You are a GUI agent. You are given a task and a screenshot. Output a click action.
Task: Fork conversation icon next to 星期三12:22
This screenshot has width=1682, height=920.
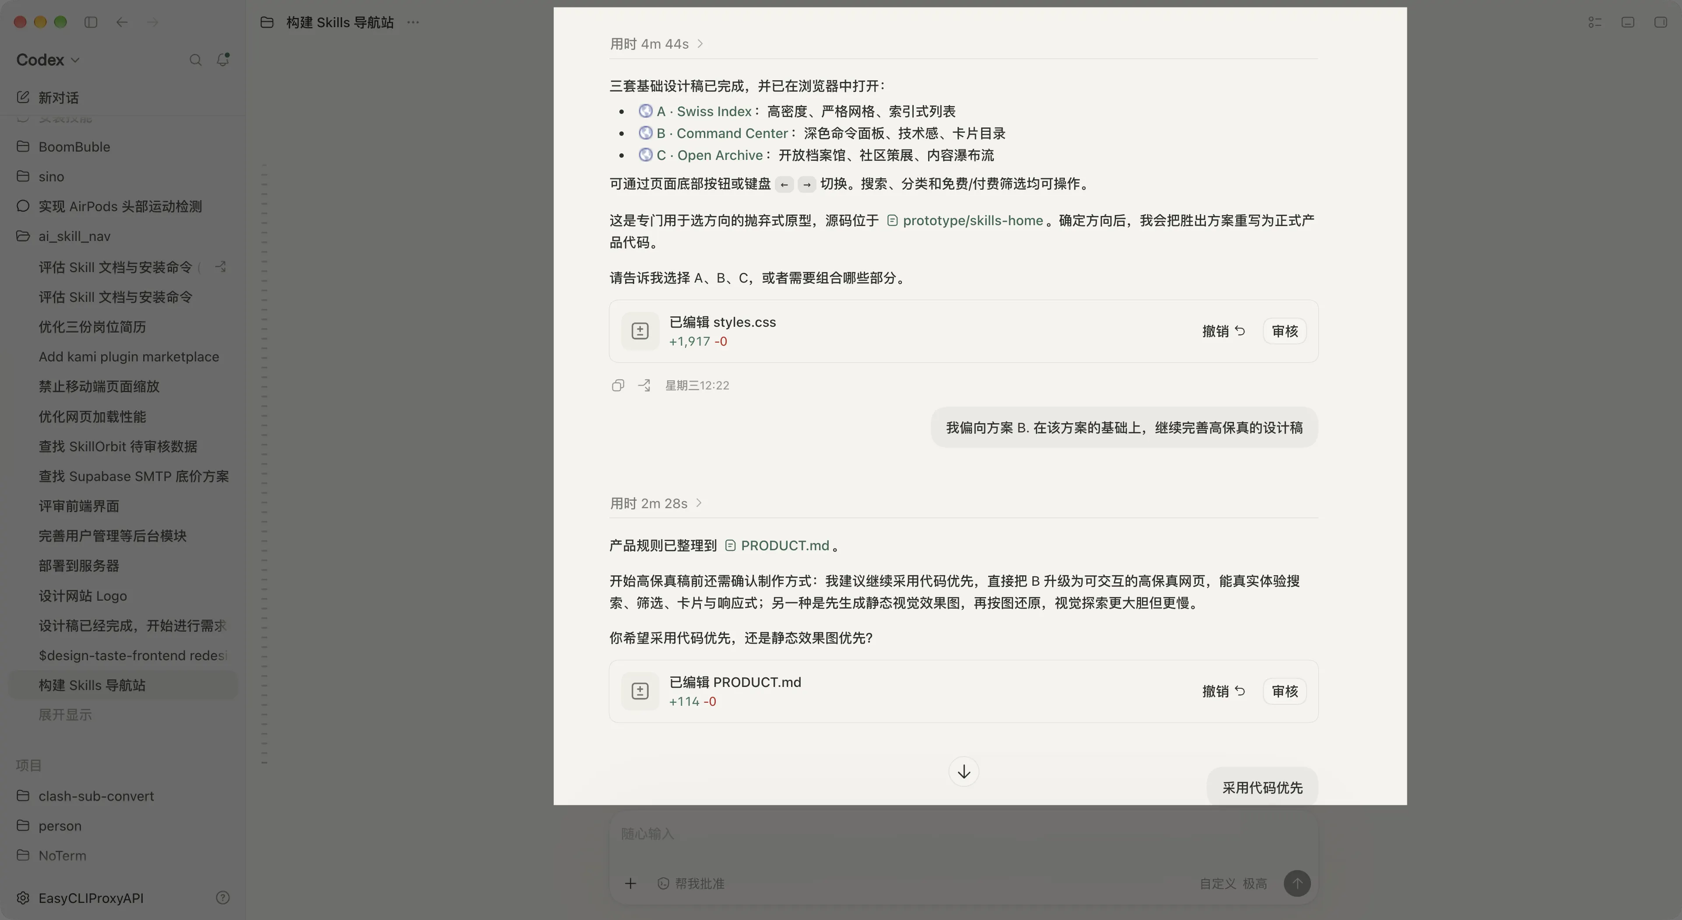(644, 385)
